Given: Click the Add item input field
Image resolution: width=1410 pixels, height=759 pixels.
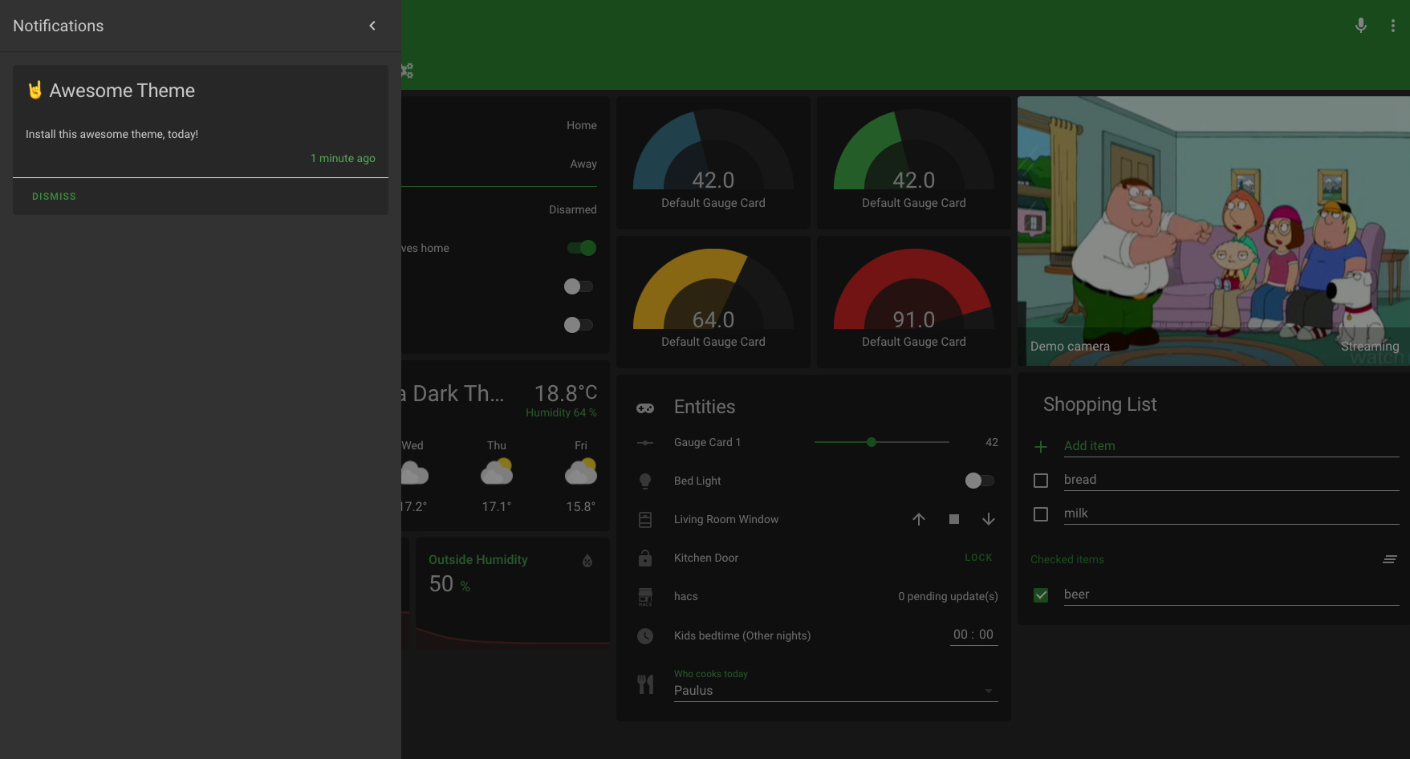Looking at the screenshot, I should tap(1230, 446).
